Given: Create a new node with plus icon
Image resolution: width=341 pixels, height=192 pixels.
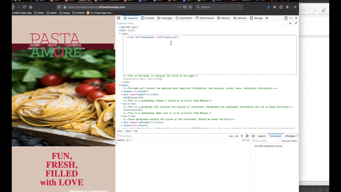Looking at the screenshot, I should tap(290, 23).
